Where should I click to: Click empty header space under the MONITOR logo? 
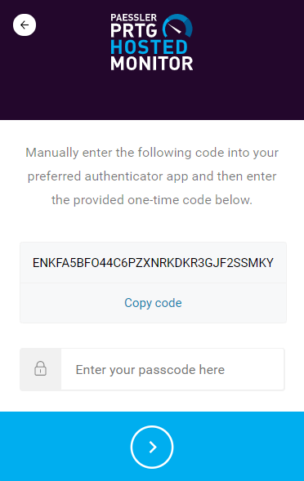pos(152,96)
